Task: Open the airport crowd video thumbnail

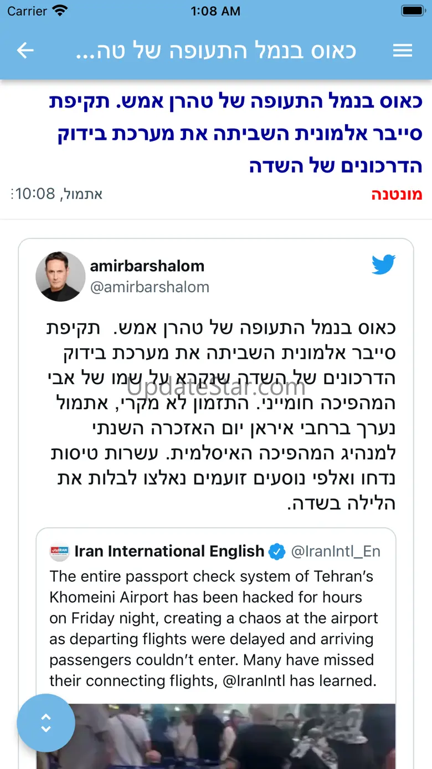Action: pos(216,736)
